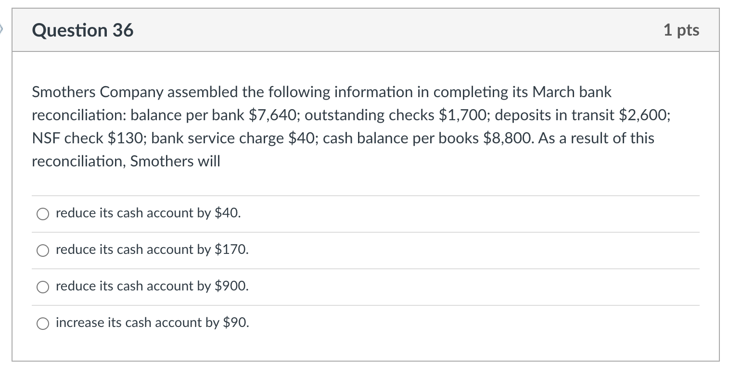Click the answer text 'reduce its cash account by $40.'
The width and height of the screenshot is (742, 377).
(x=148, y=213)
